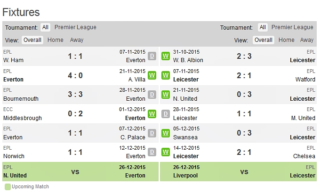This screenshot has width=320, height=193.
Task: Select right view 'Overall' option
Action: coord(263,40)
